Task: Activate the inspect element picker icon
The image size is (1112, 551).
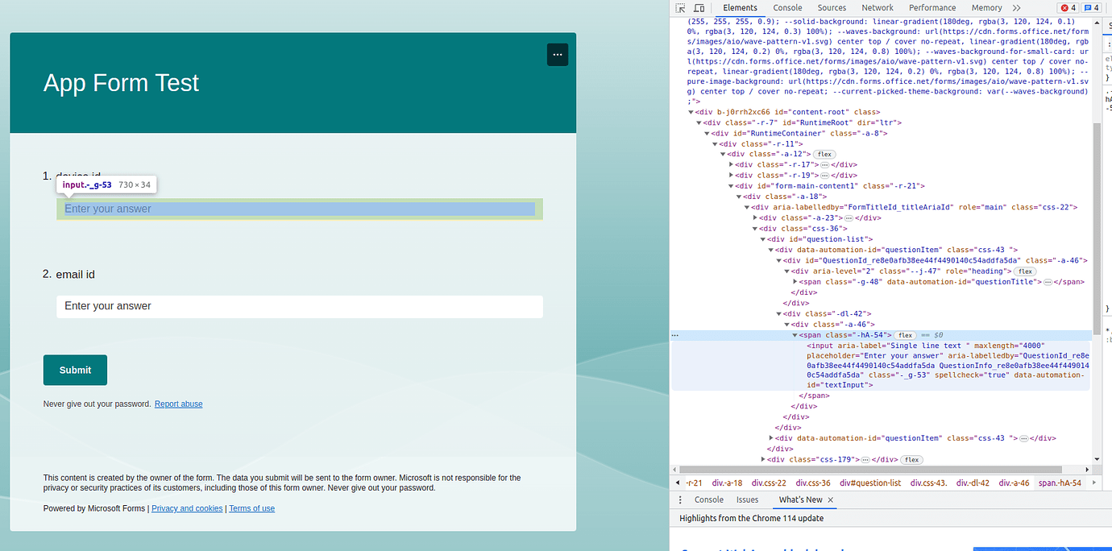Action: click(x=681, y=8)
